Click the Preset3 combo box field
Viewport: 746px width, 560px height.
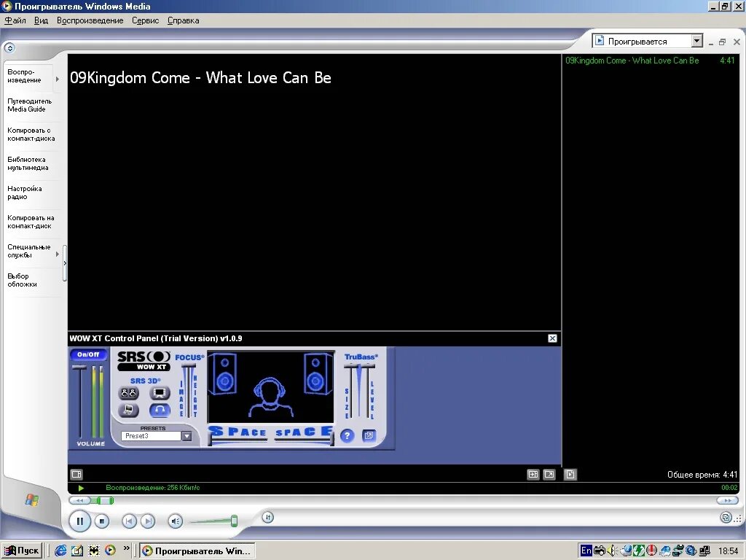coord(152,436)
